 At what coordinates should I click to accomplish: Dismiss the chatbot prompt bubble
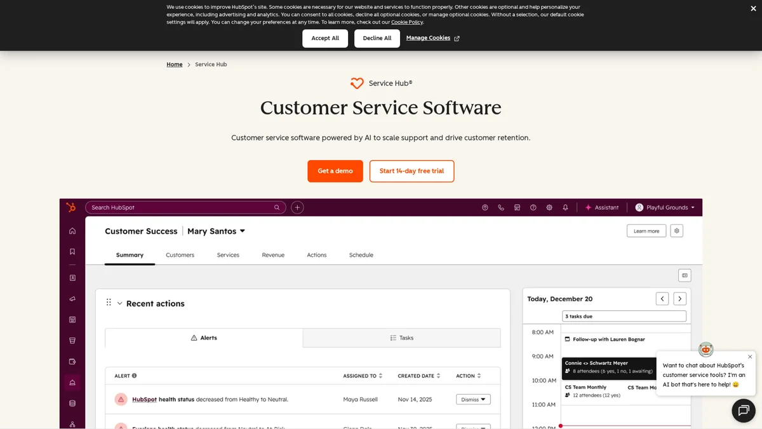[750, 357]
